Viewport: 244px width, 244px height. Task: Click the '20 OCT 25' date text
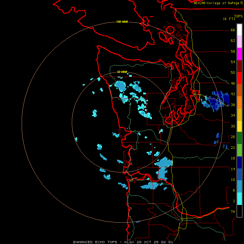click(x=148, y=242)
